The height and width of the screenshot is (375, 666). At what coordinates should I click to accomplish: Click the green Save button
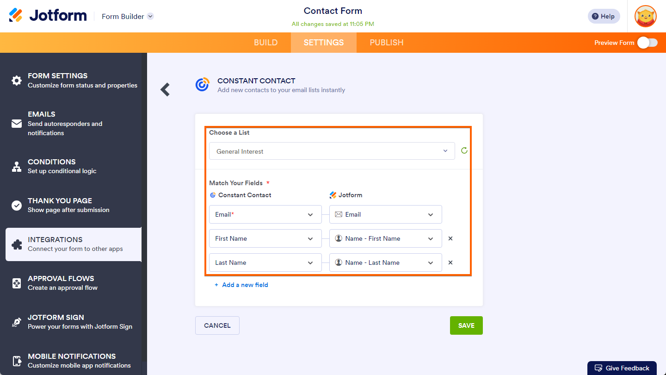(x=466, y=325)
